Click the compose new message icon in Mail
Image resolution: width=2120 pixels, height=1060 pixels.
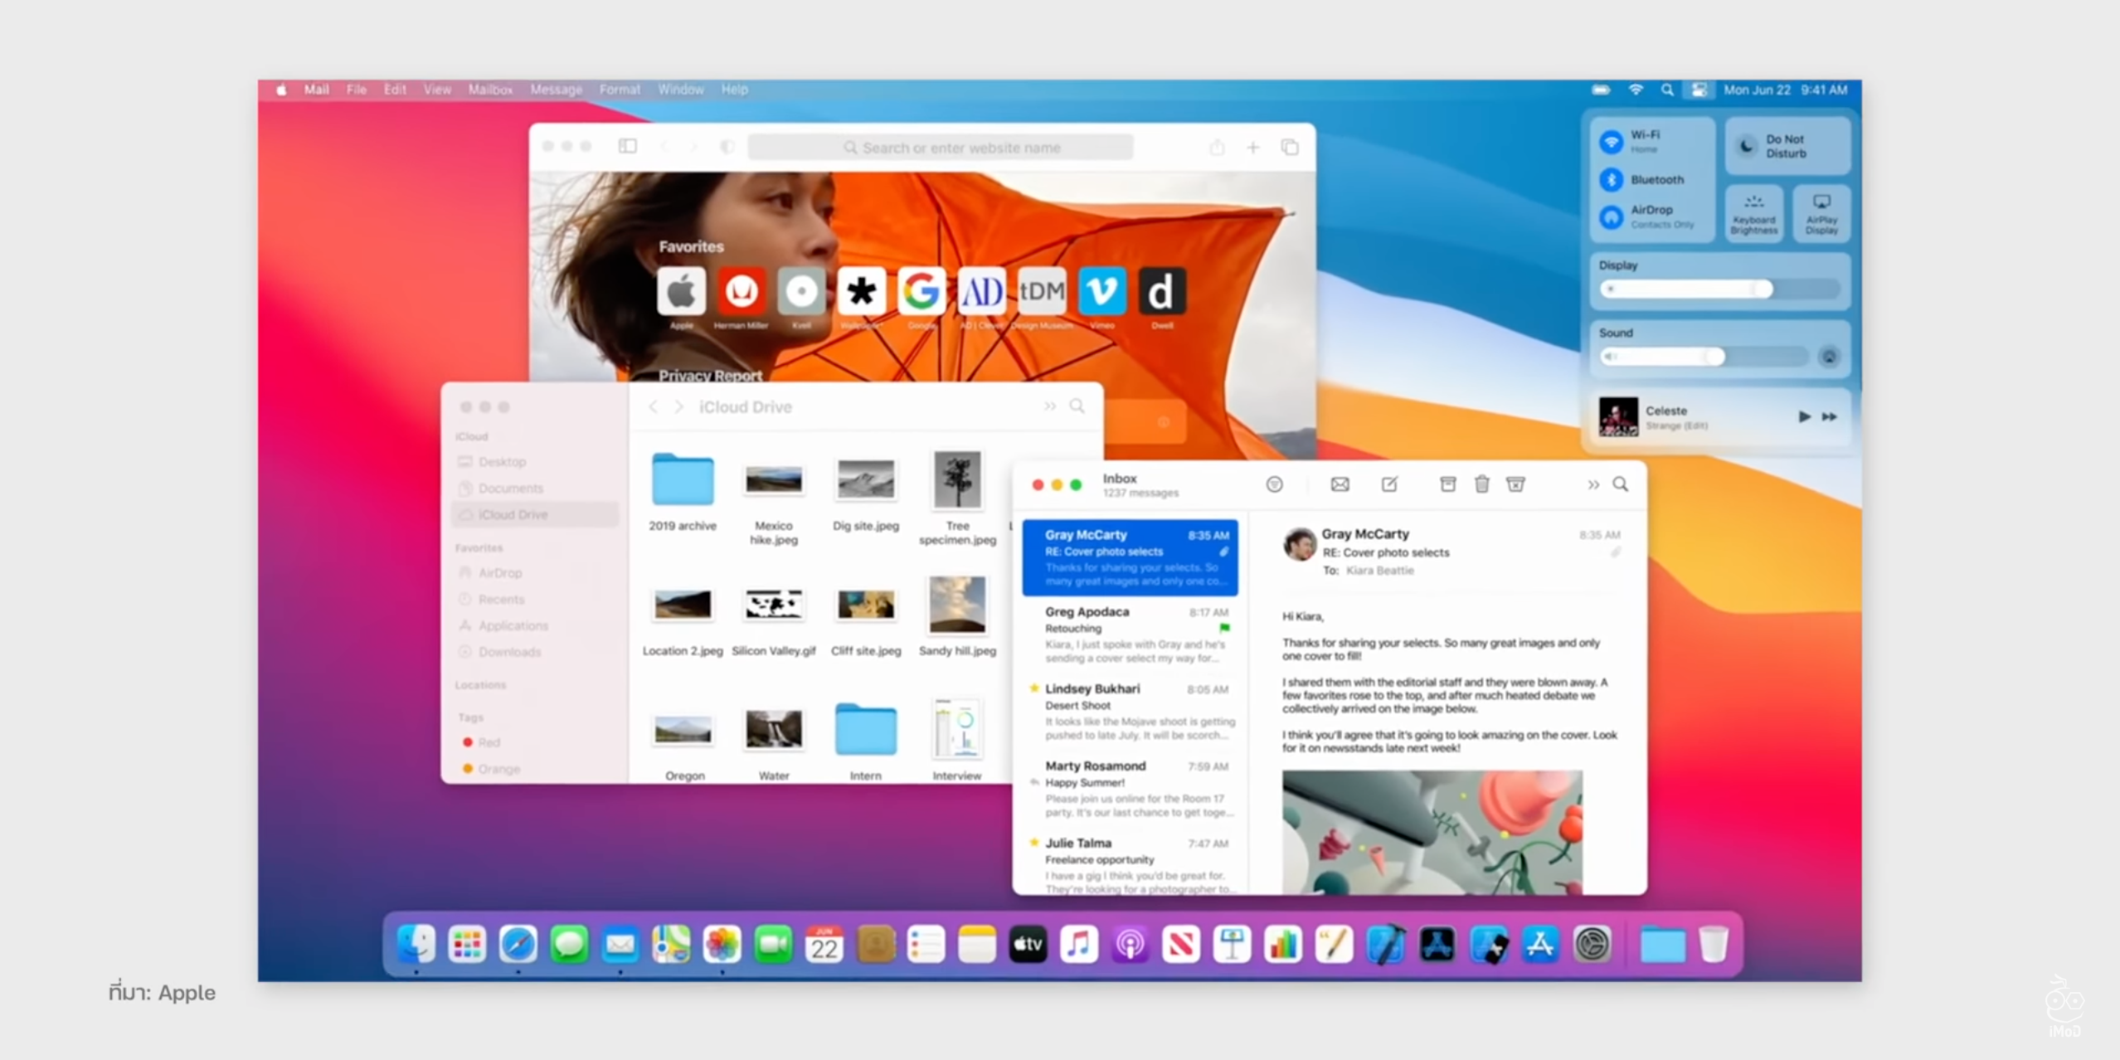click(1389, 484)
